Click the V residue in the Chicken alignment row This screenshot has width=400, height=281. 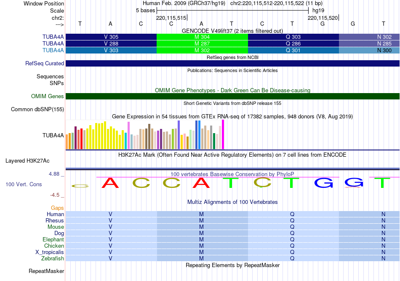click(110, 246)
